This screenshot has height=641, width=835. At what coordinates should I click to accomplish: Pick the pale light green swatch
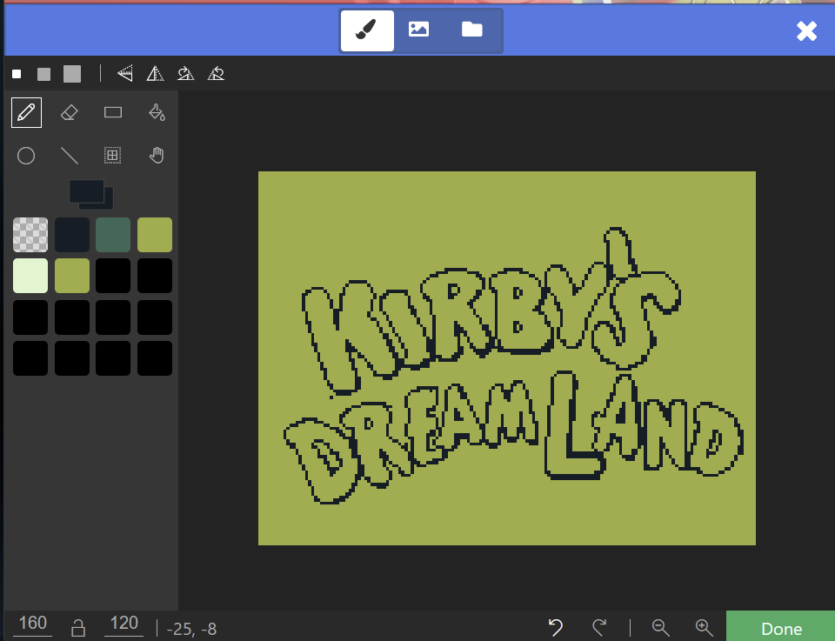point(30,276)
